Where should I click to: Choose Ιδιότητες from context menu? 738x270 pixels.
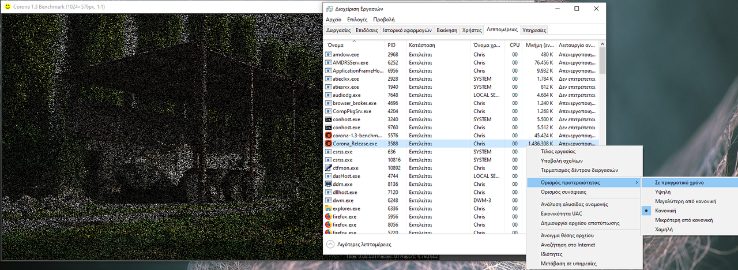[x=584, y=254]
